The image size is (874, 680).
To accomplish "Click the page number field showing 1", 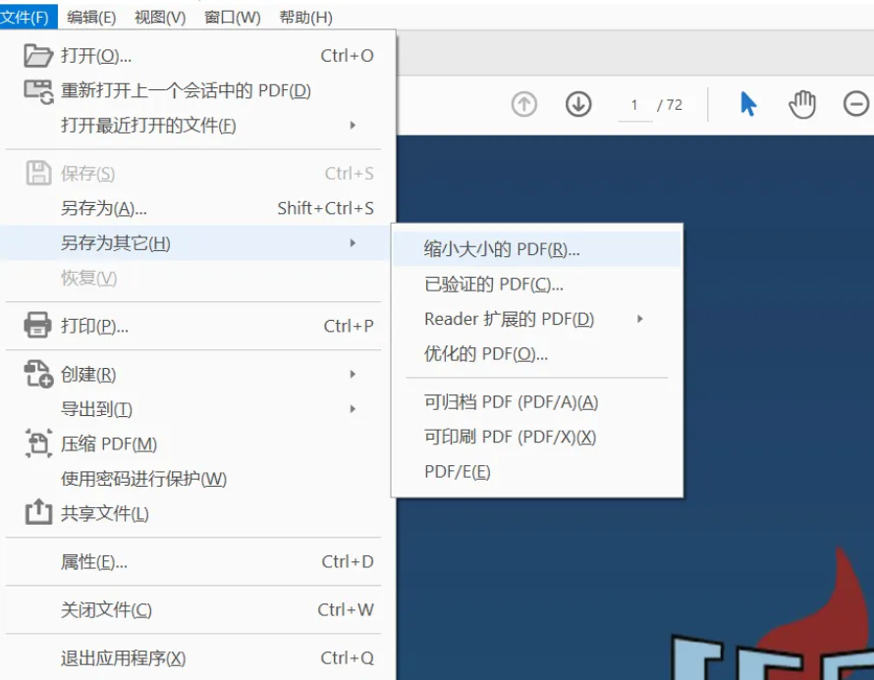I will (634, 104).
